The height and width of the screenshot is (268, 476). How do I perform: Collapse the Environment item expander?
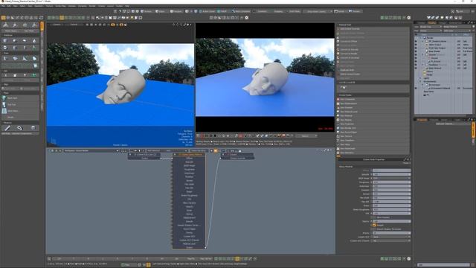coord(423,85)
